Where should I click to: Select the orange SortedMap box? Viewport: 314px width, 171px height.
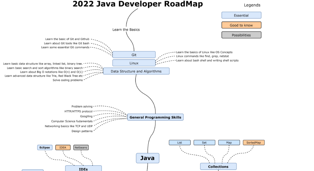[253, 143]
